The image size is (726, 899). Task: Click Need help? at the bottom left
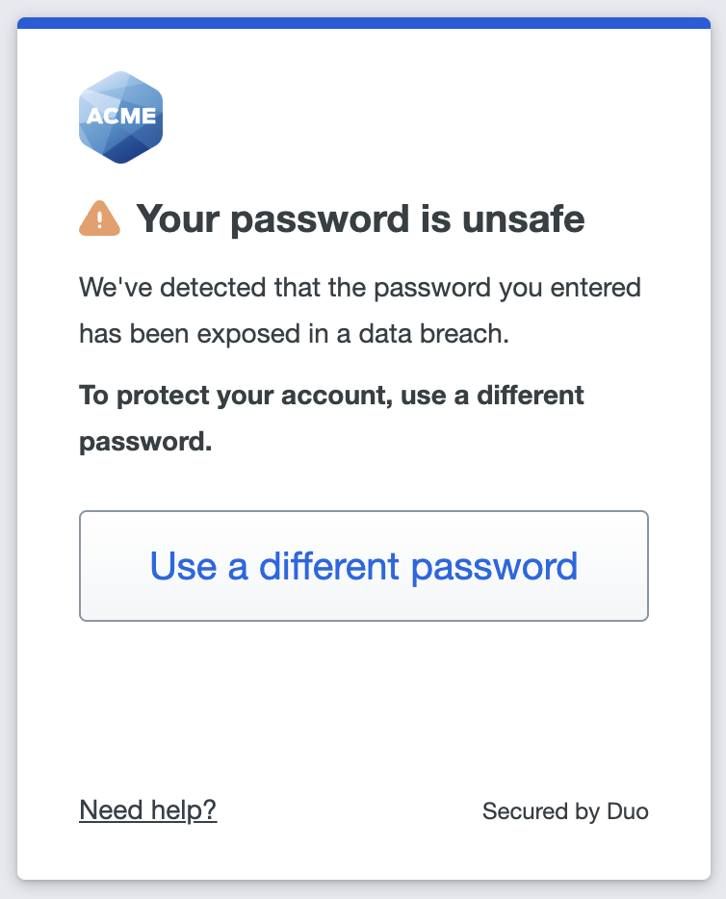(149, 810)
